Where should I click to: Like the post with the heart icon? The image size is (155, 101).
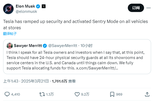pyautogui.click(x=77, y=94)
